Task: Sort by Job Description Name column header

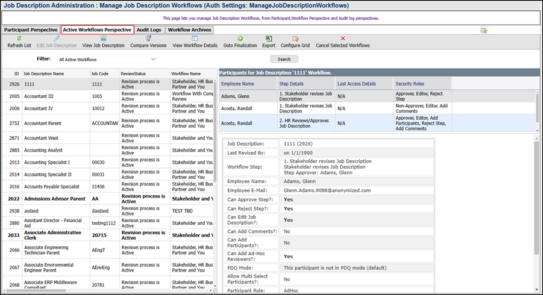Action: [x=56, y=73]
